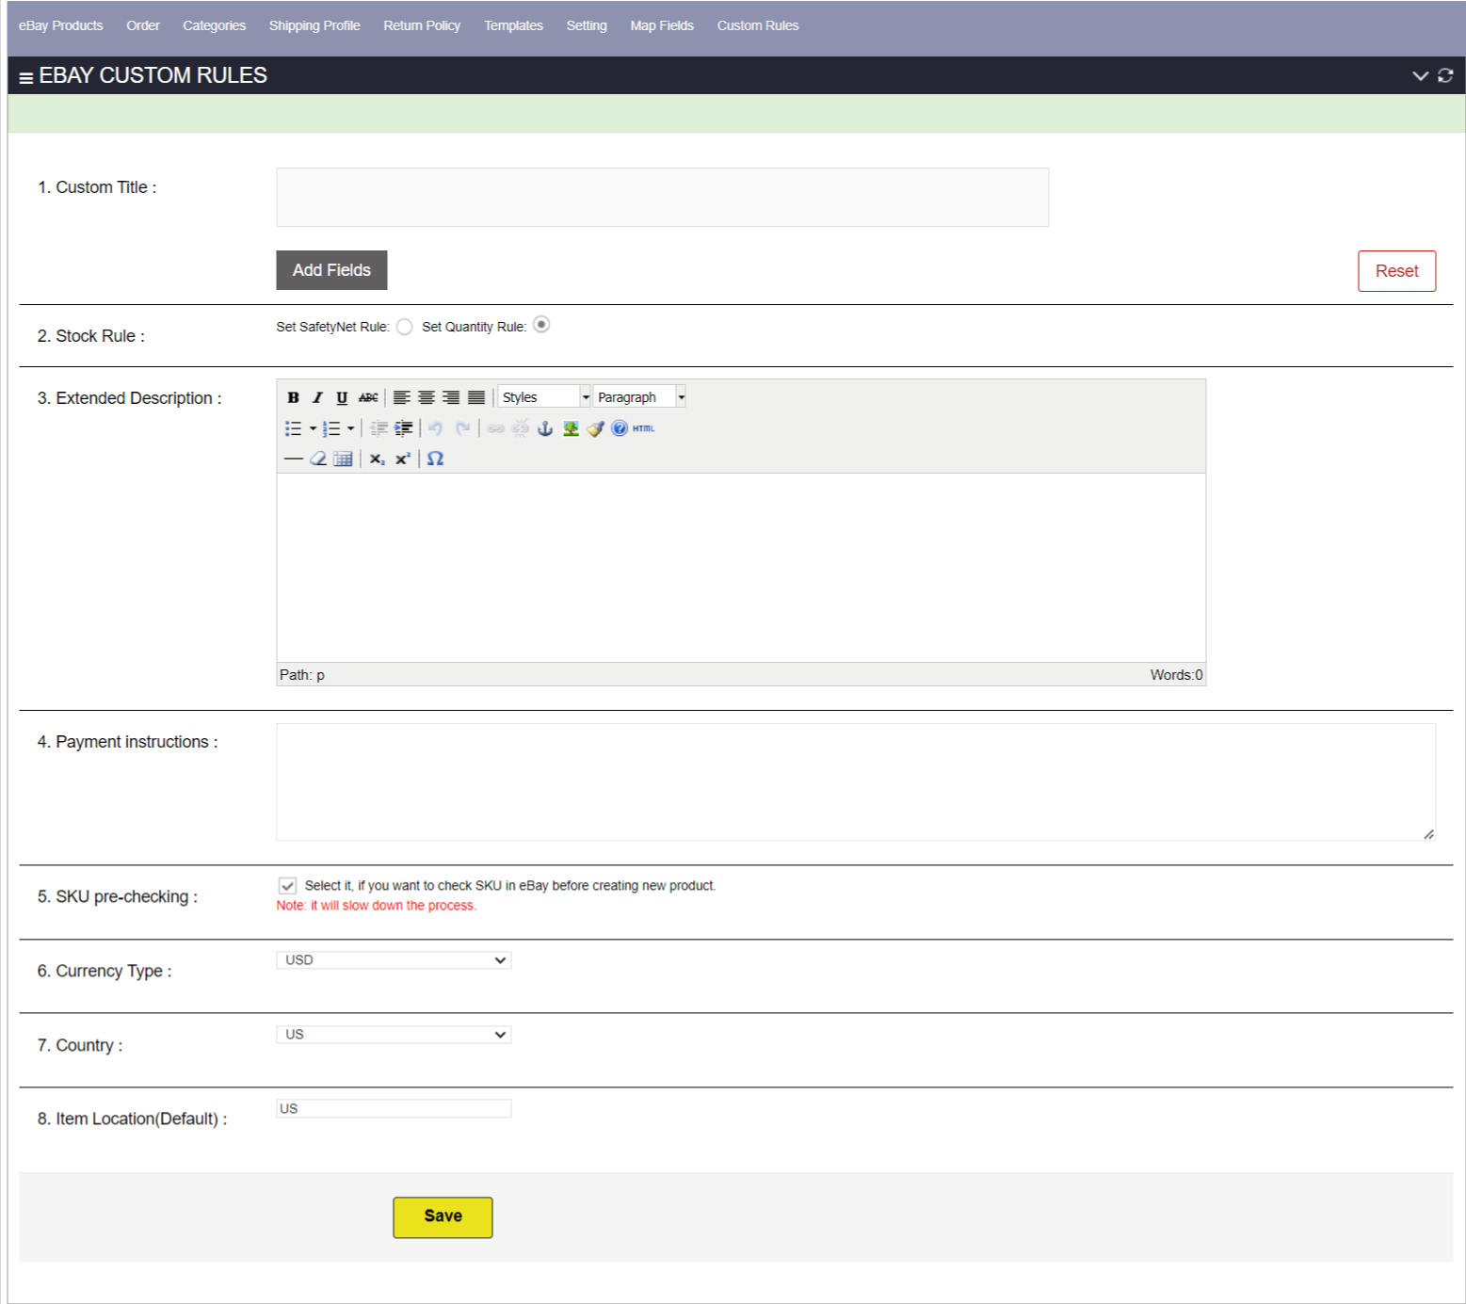This screenshot has height=1304, width=1466.
Task: Open Currency Type USD dropdown
Action: click(x=394, y=960)
